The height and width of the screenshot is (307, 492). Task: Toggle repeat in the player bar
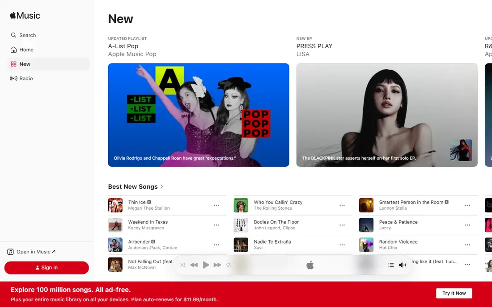(229, 265)
